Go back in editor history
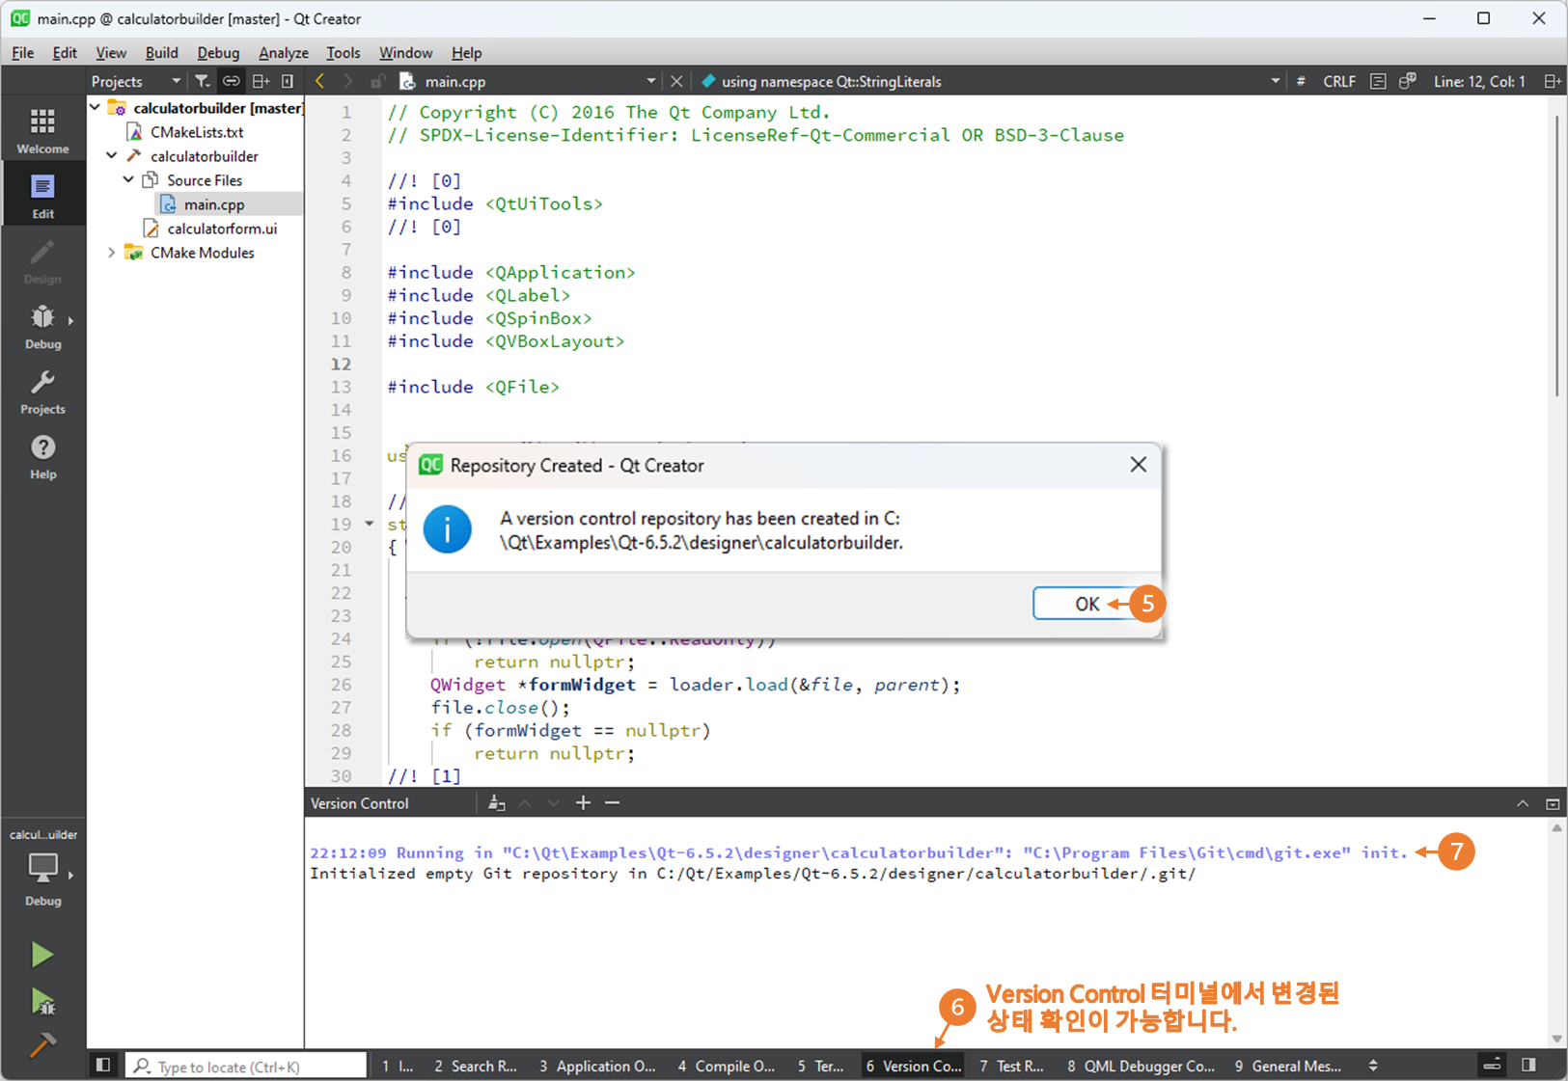The width and height of the screenshot is (1568, 1081). tap(320, 81)
